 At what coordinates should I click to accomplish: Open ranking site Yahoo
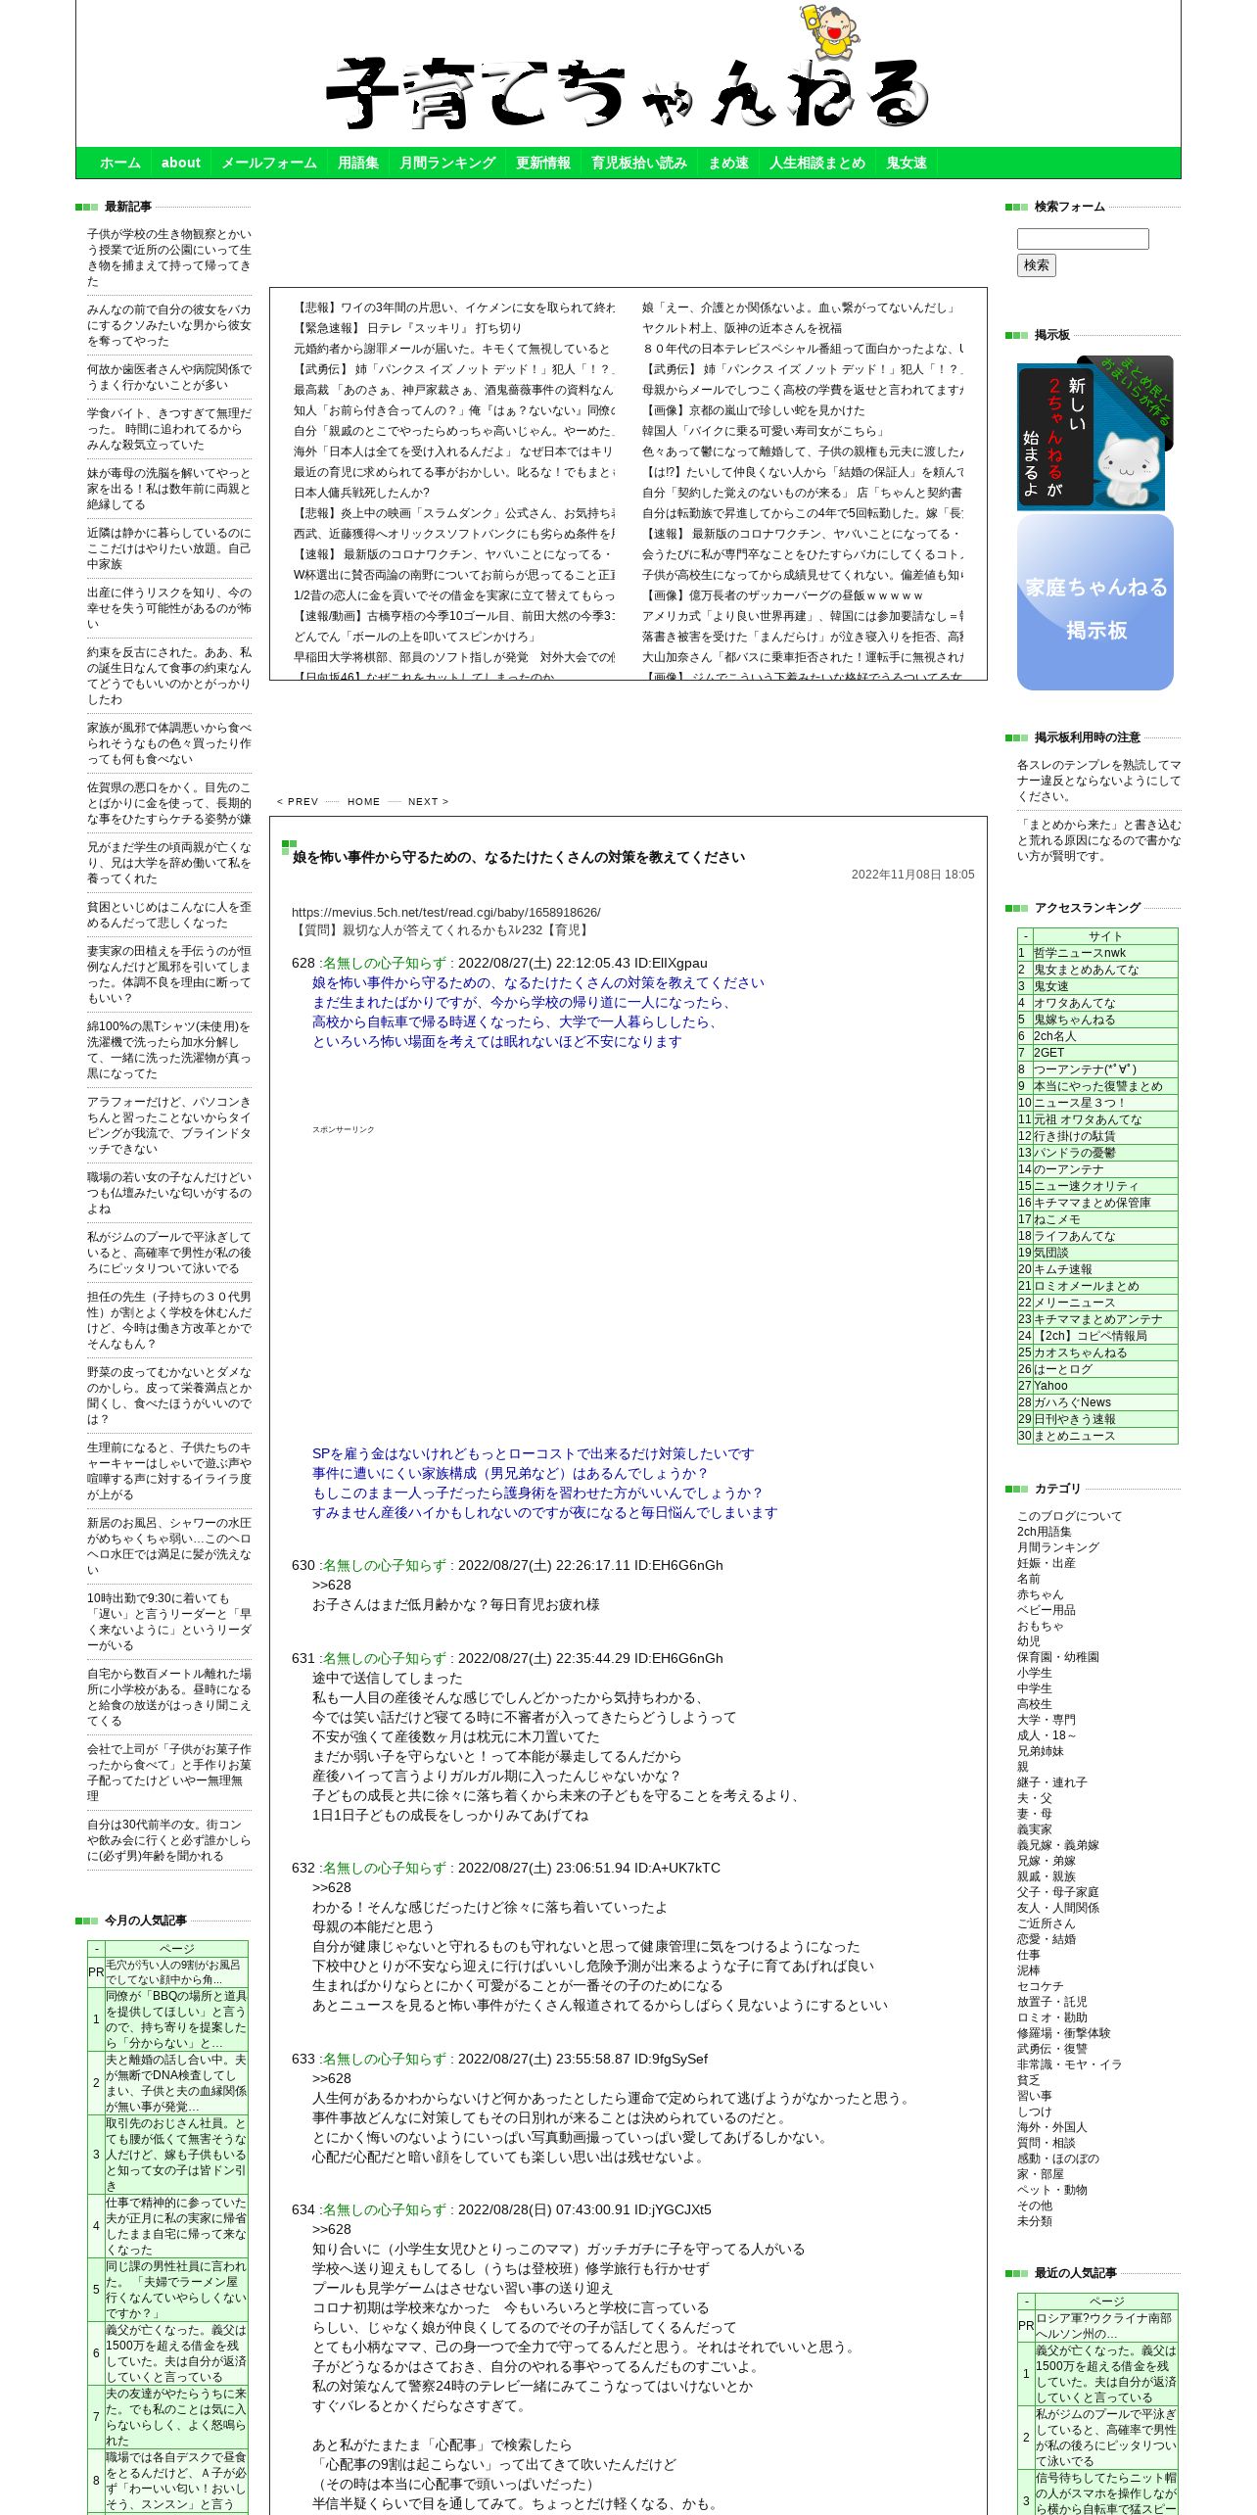coord(1050,1386)
